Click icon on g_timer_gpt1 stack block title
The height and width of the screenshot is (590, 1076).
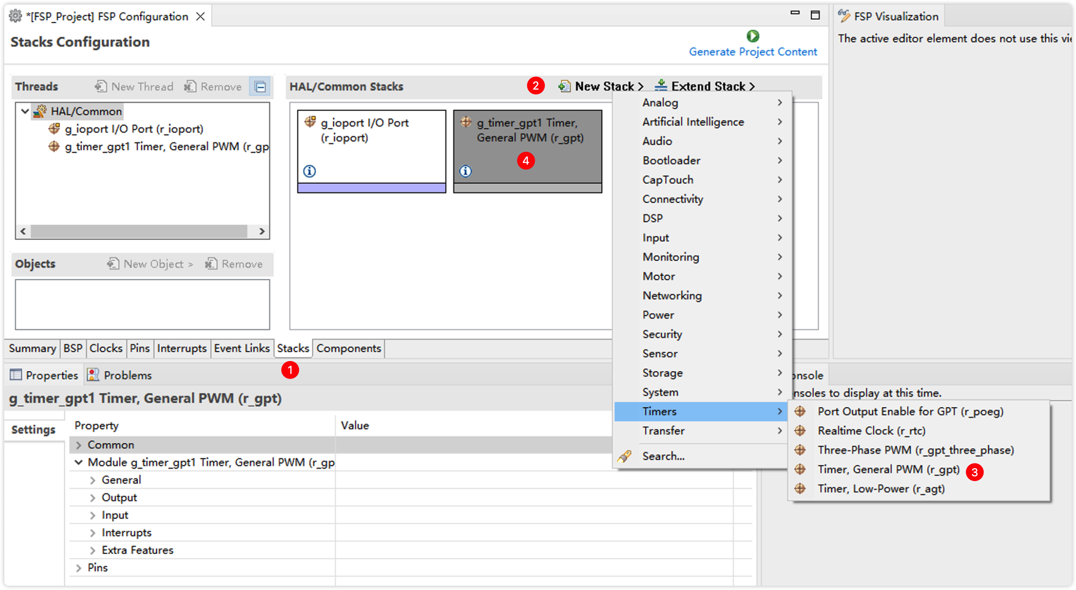coord(466,122)
